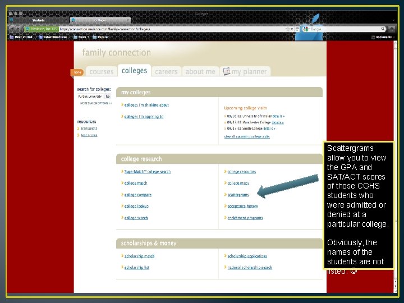Viewport: 404px width, 303px height.
Task: Open the URL history dropdown arrow
Action: 292,29
